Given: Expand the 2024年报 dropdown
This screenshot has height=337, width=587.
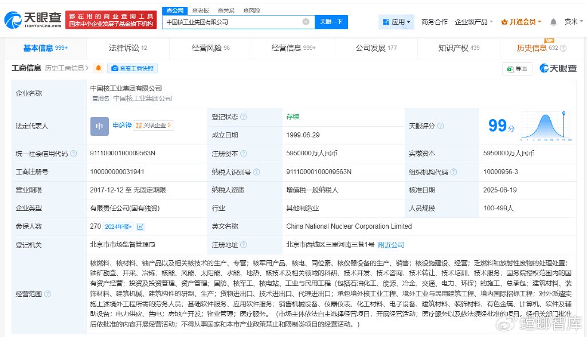Looking at the screenshot, I should coord(118,226).
